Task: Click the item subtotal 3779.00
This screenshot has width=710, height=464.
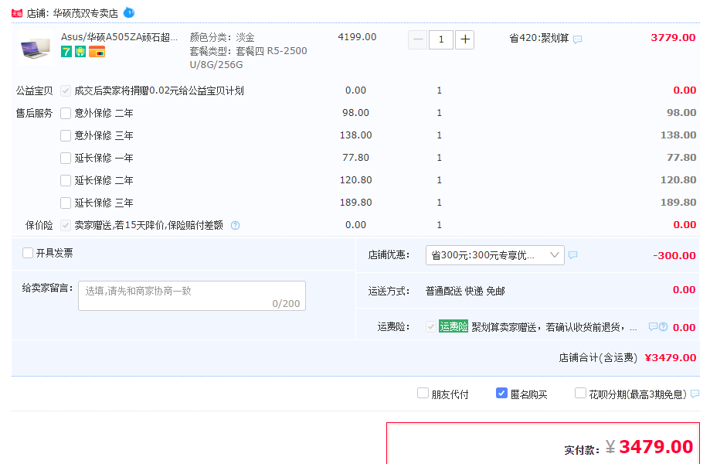Action: pyautogui.click(x=673, y=38)
